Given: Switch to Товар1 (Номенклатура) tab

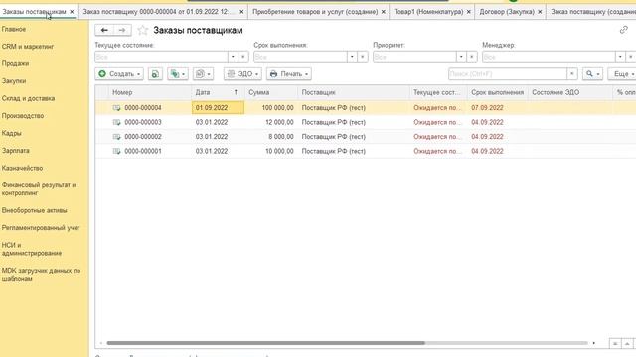Looking at the screenshot, I should tap(428, 12).
